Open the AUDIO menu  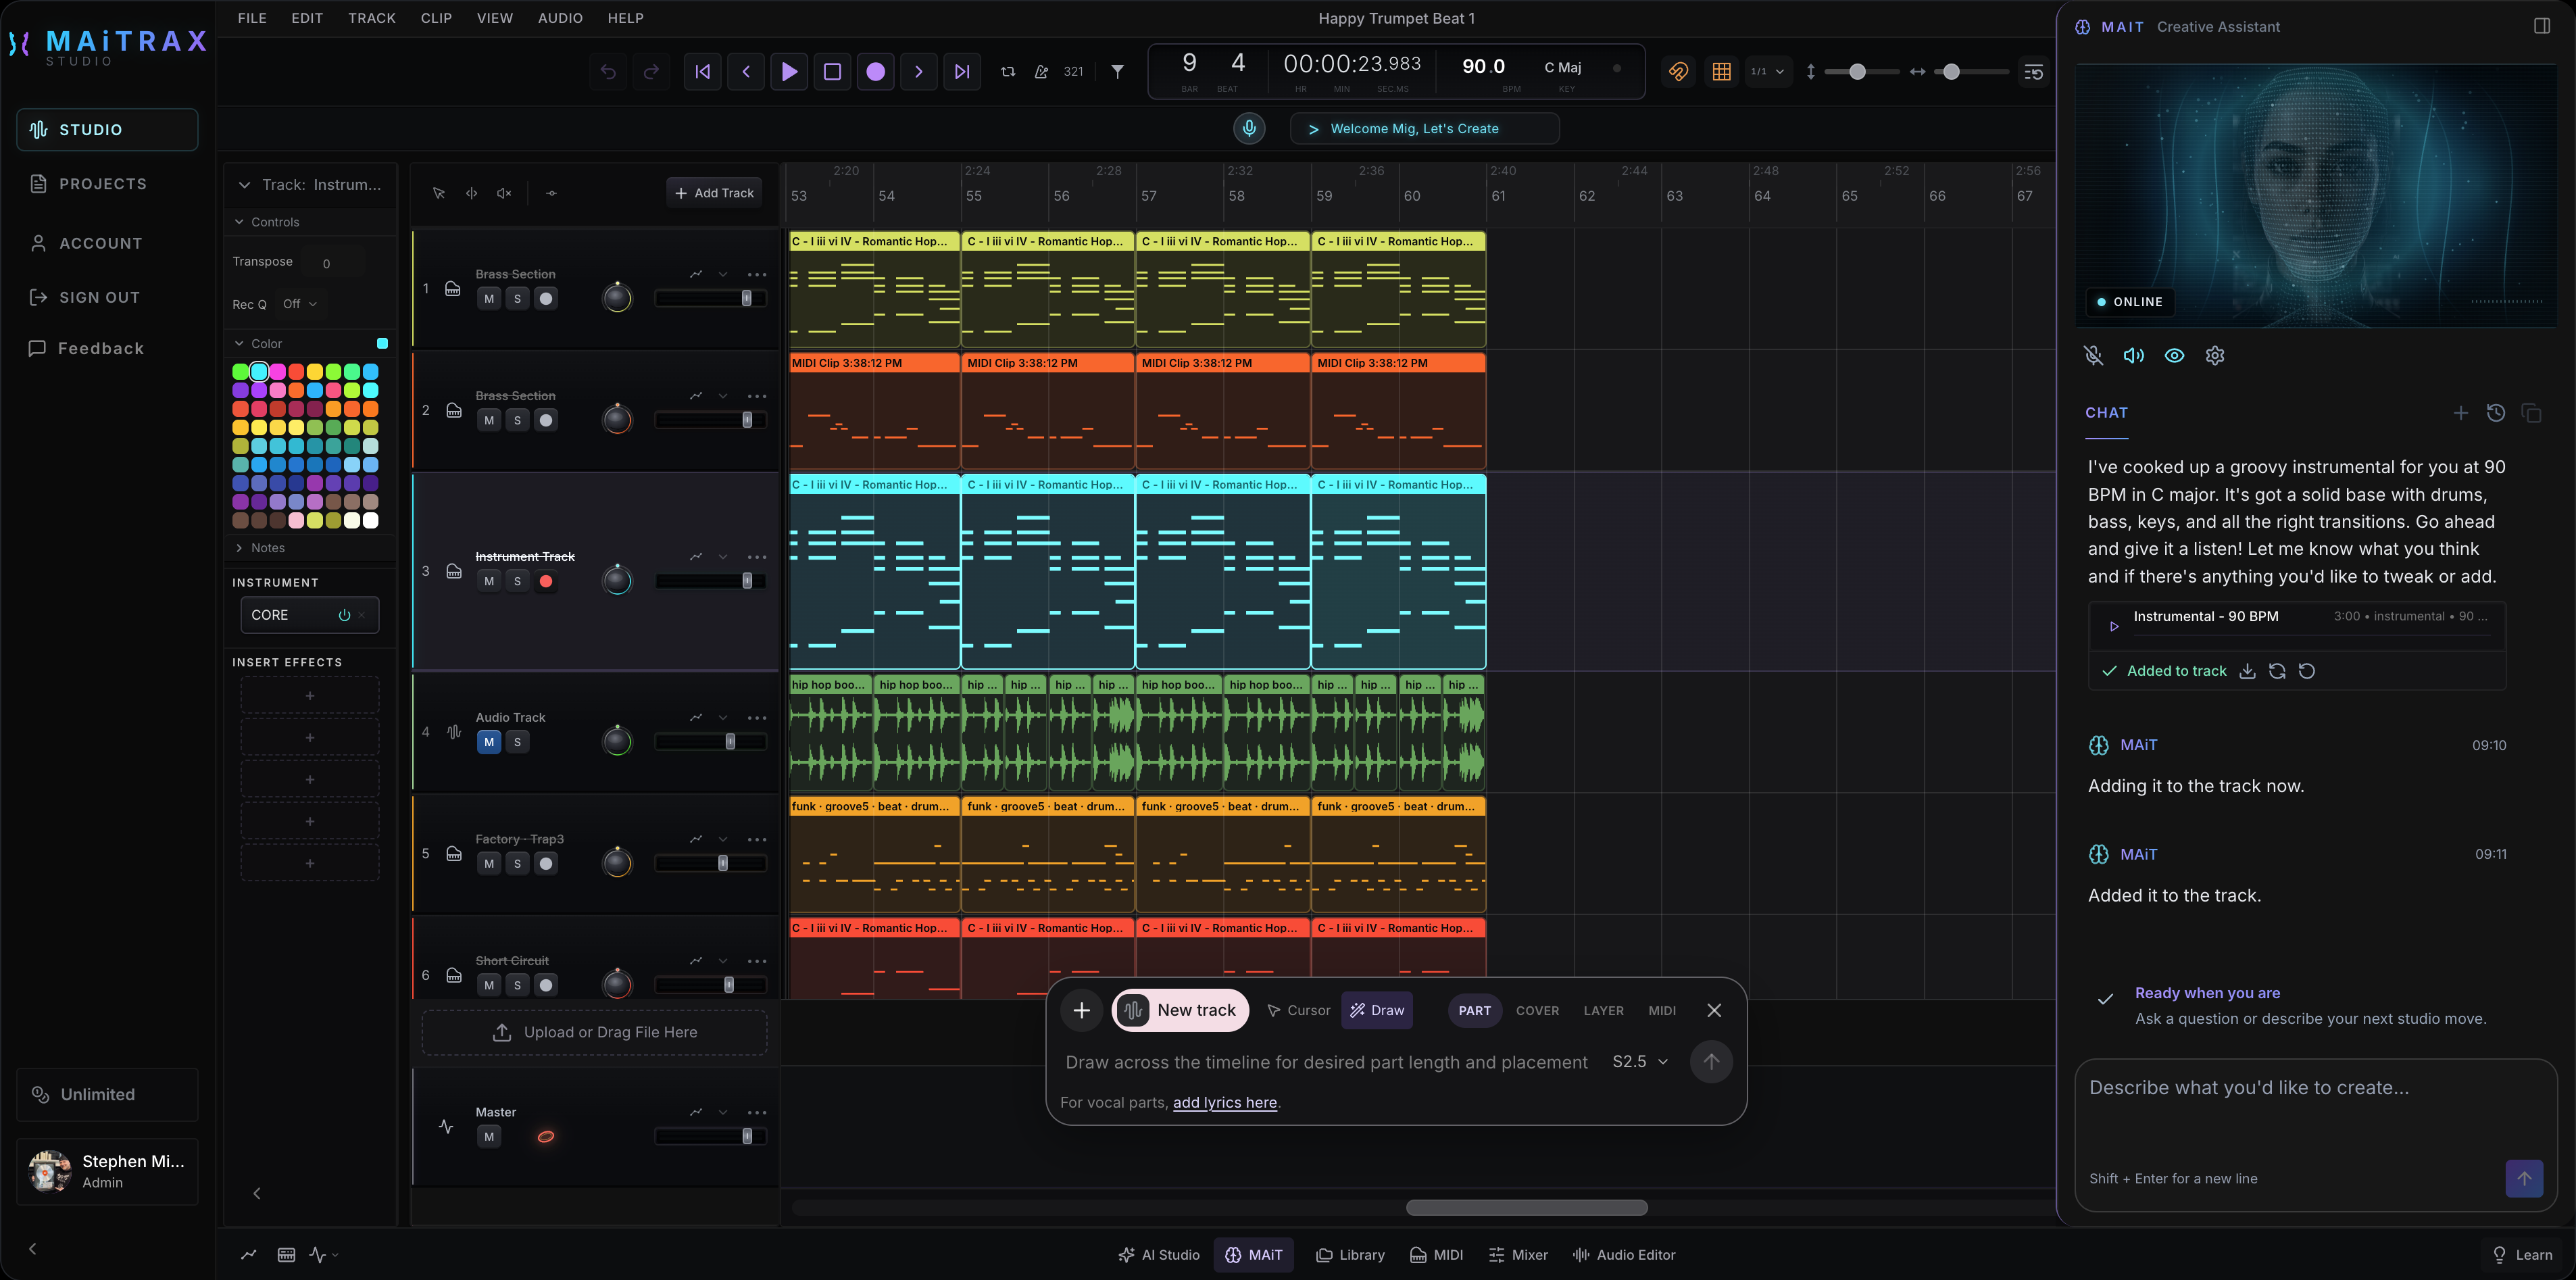560,18
